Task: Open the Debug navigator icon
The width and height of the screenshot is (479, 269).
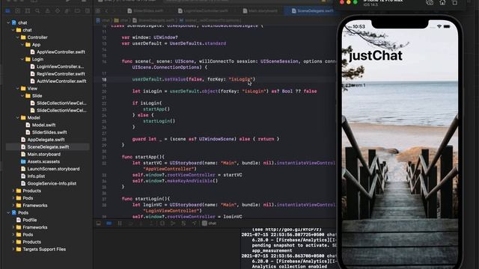Action: [x=67, y=11]
